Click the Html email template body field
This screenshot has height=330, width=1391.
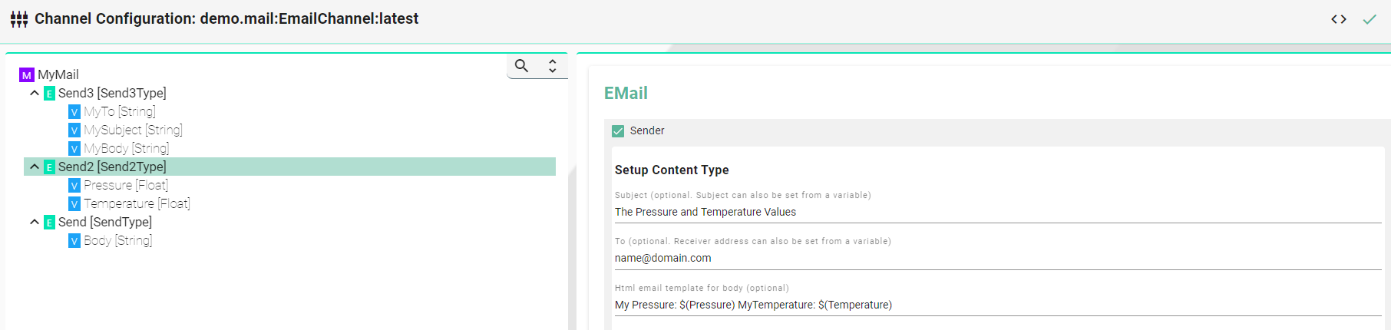[996, 305]
